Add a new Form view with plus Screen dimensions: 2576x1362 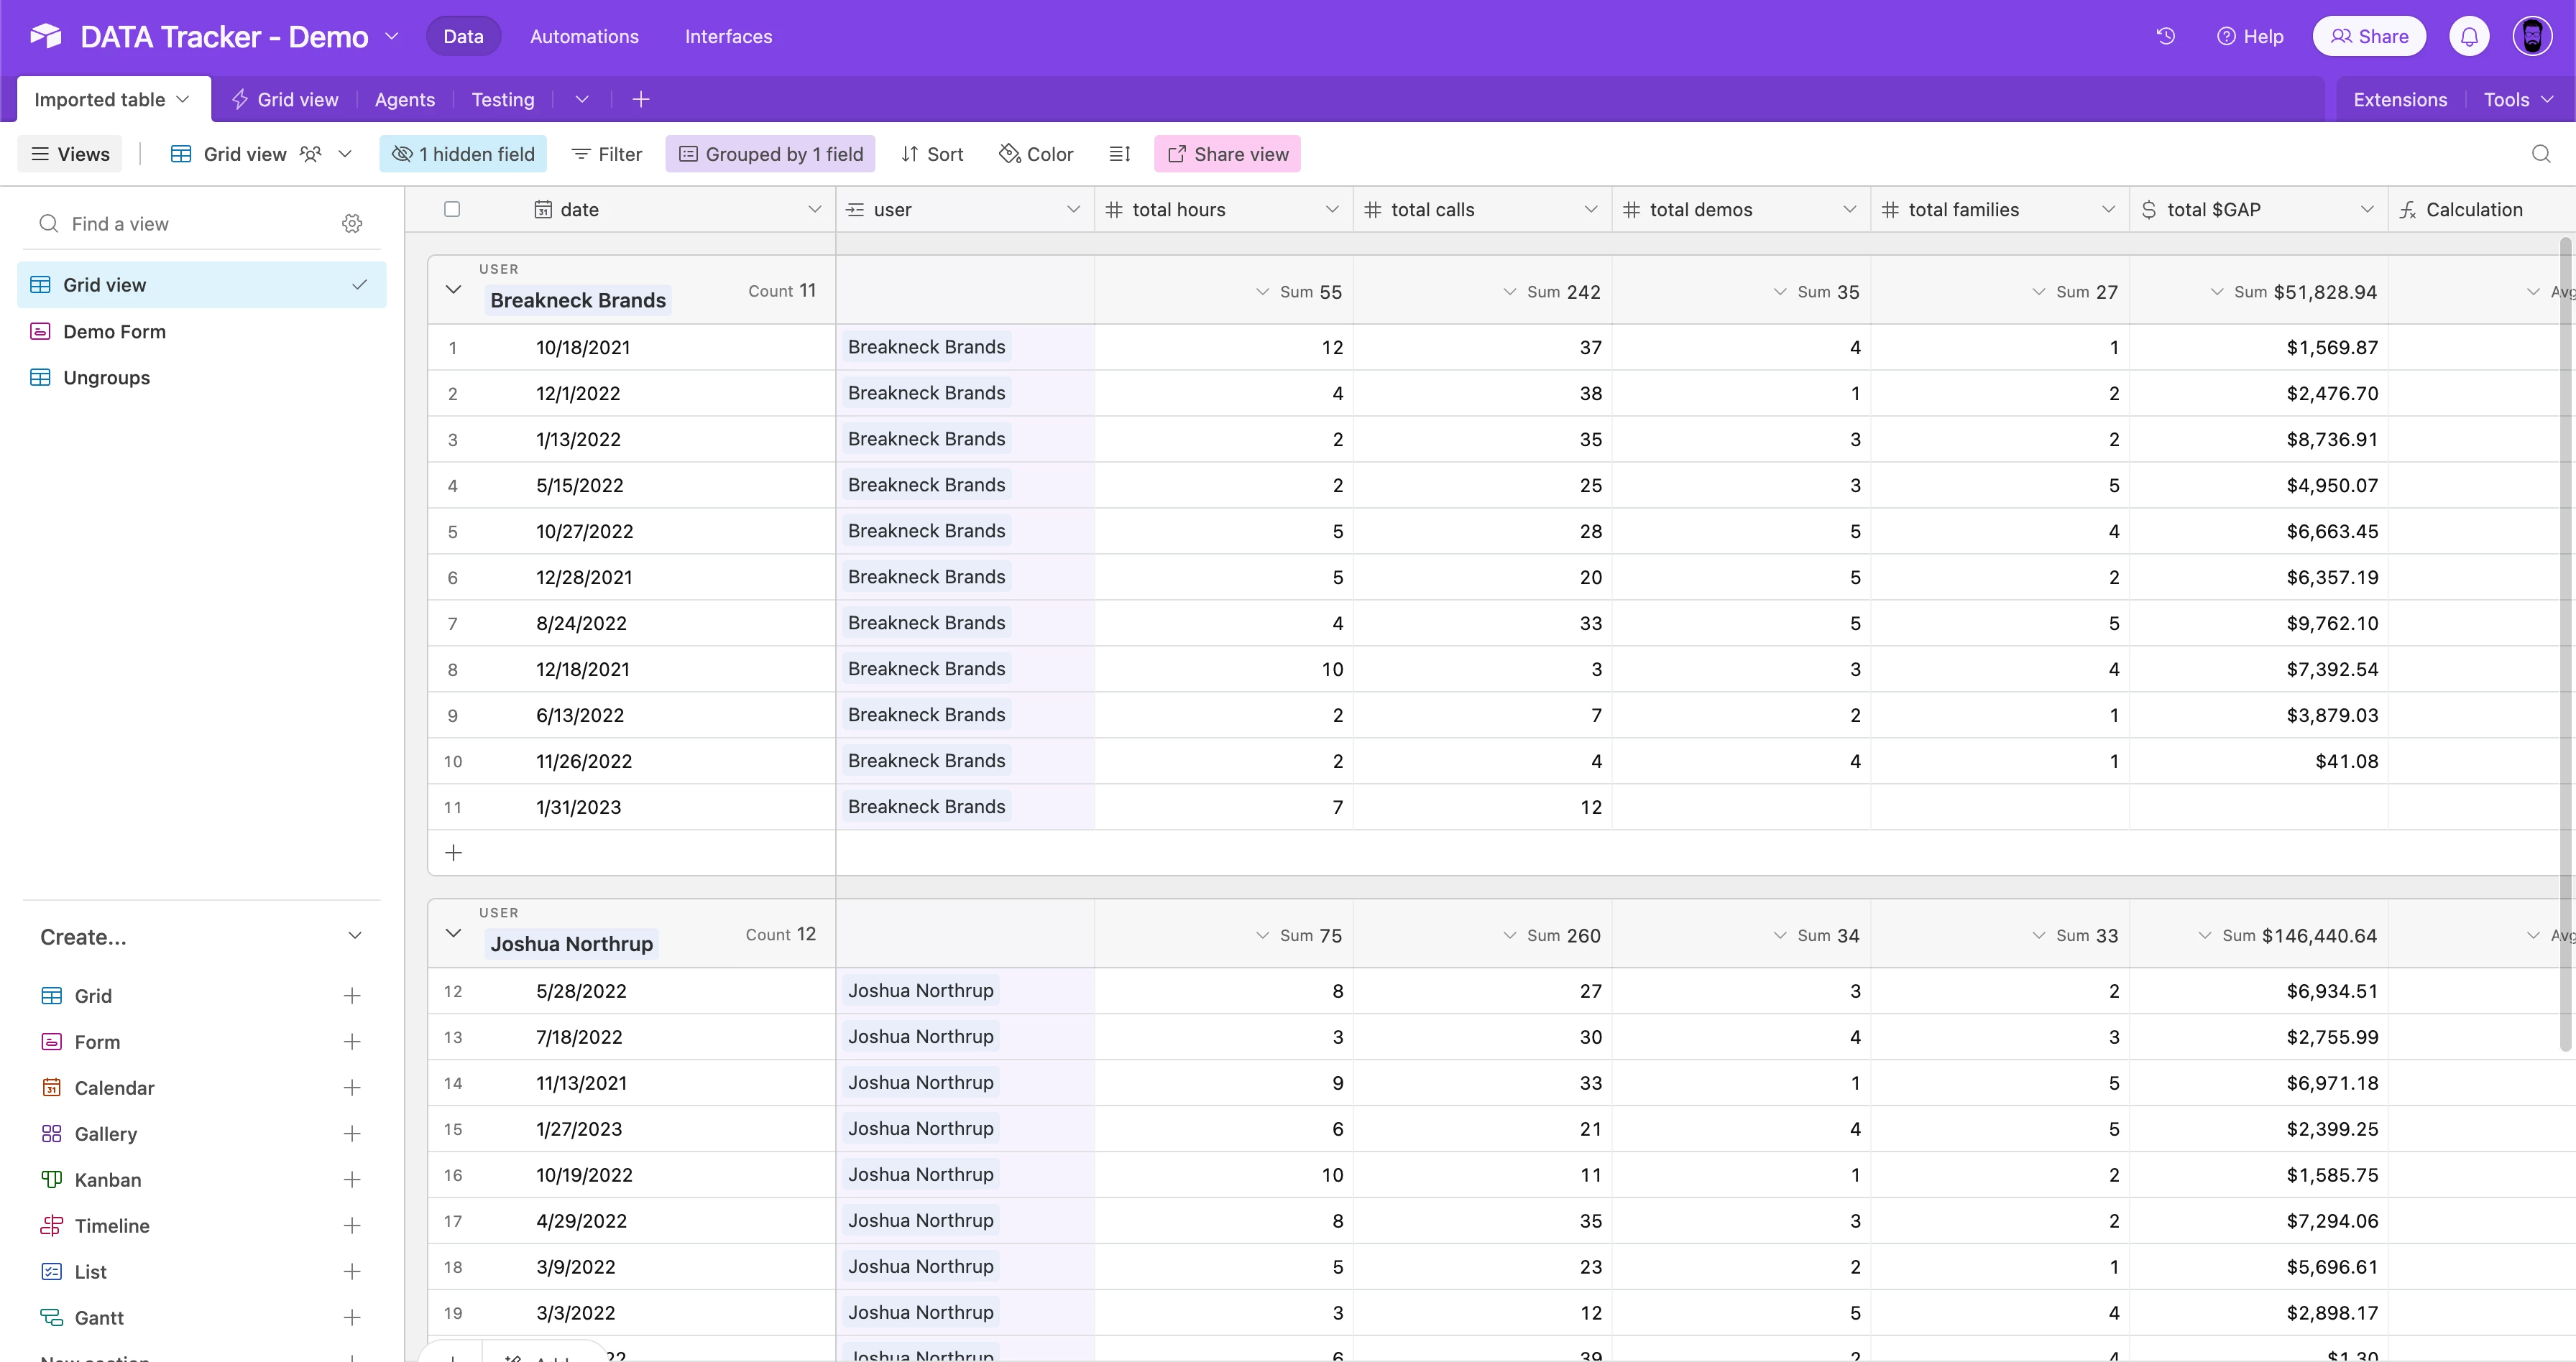pyautogui.click(x=352, y=1041)
